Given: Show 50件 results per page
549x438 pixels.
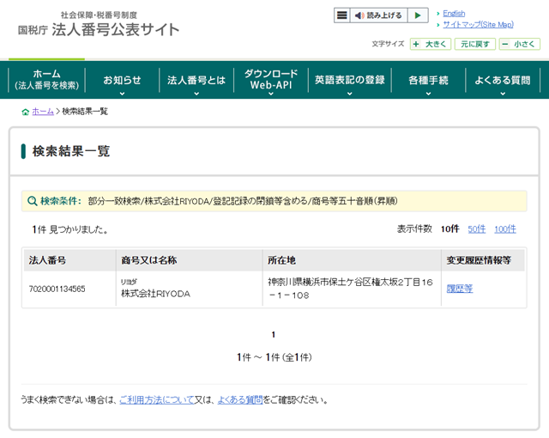Looking at the screenshot, I should (476, 229).
